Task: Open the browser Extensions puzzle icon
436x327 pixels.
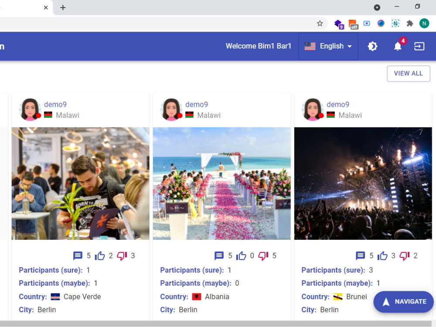Action: click(409, 24)
